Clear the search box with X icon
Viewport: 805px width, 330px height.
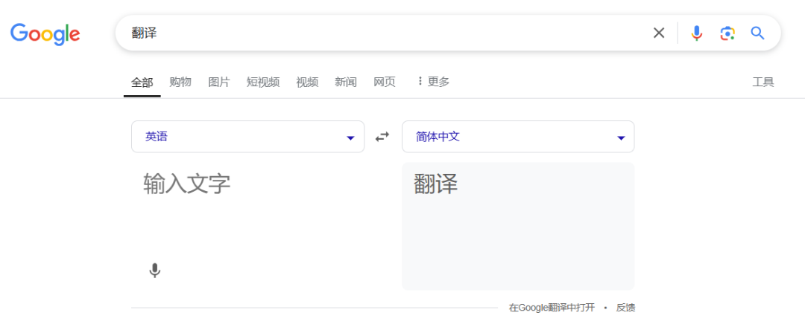coord(659,33)
